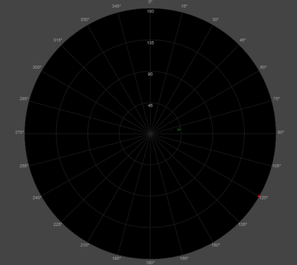Viewport: 297px width, 265px height.
Task: Click the 105° angle label
Action: [277, 166]
